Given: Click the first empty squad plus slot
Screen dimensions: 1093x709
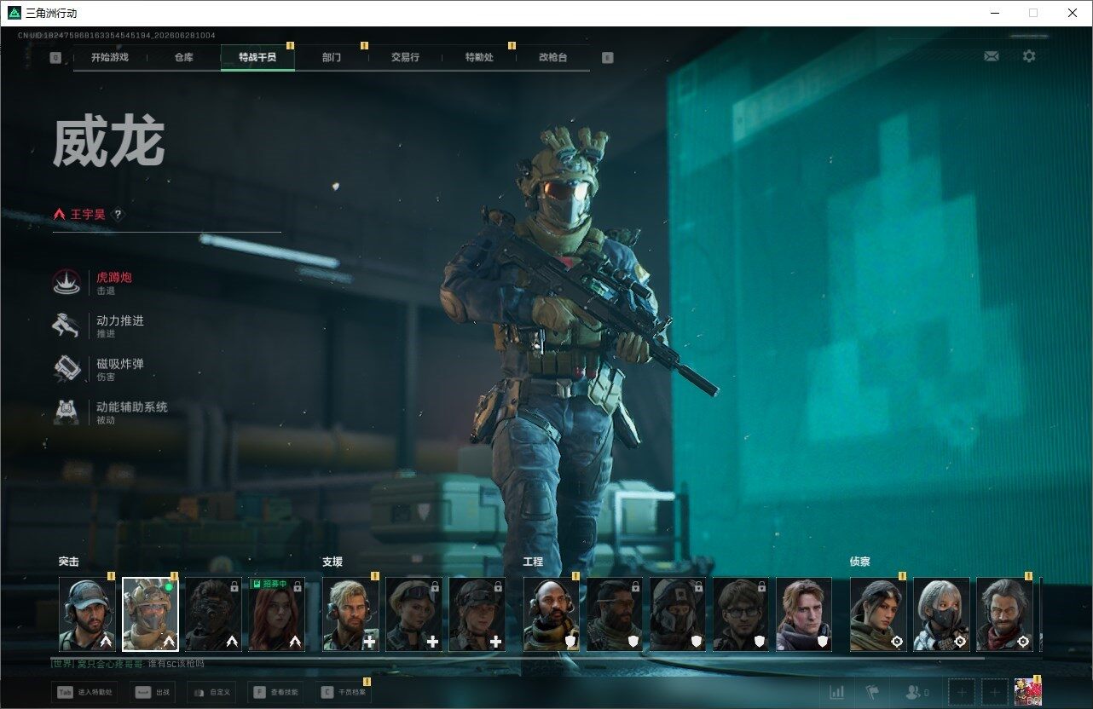Looking at the screenshot, I should [x=962, y=692].
